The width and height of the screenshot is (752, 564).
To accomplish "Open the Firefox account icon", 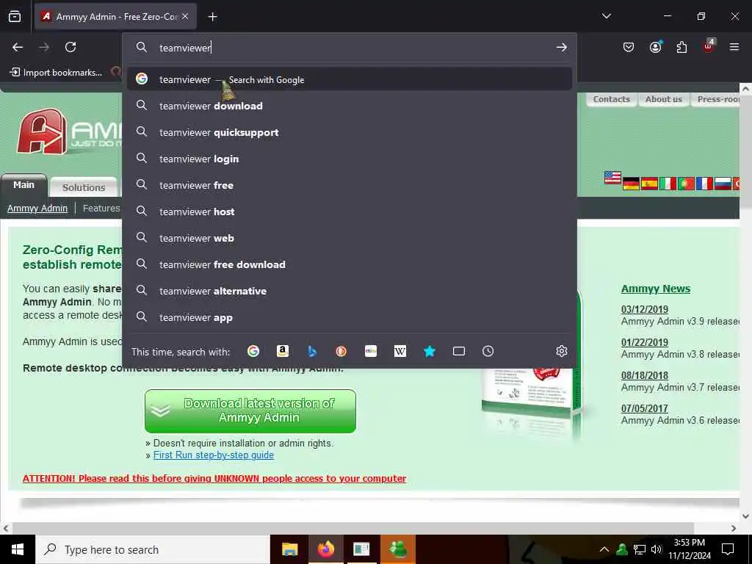I will coord(655,47).
